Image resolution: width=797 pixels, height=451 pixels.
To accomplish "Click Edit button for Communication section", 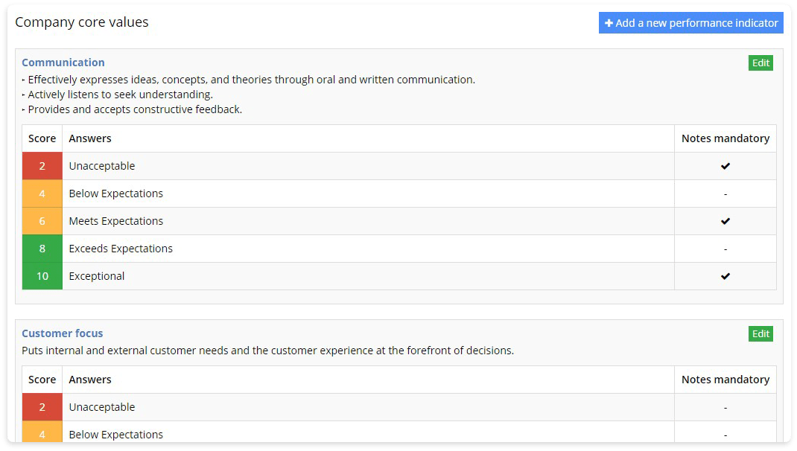I will (x=761, y=63).
